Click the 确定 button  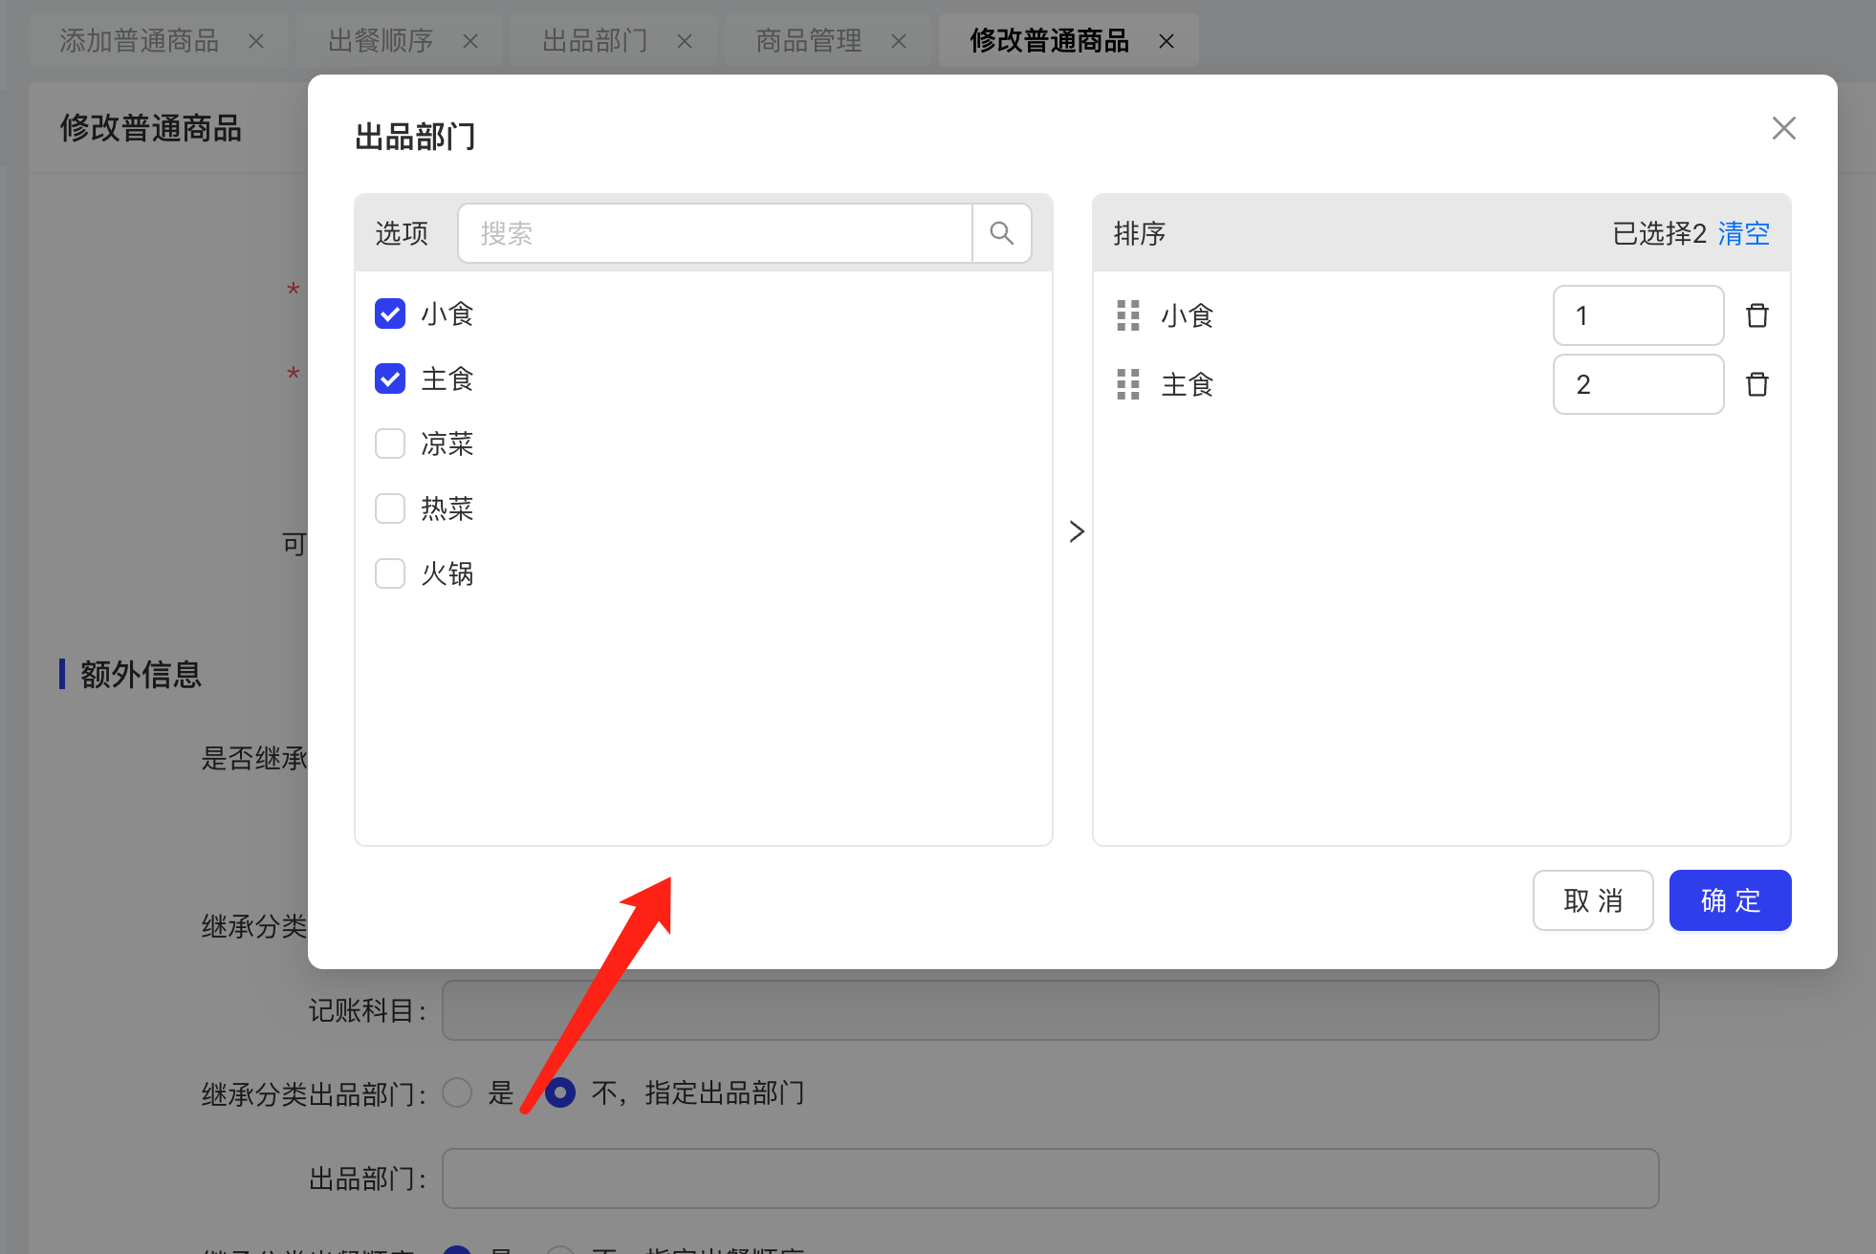point(1730,900)
